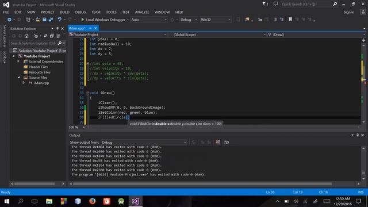Open the EDIT menu
Screen dimensions: 368x207
coord(18,12)
